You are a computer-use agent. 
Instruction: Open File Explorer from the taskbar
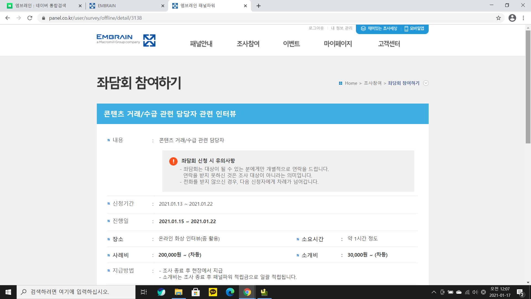pyautogui.click(x=178, y=292)
